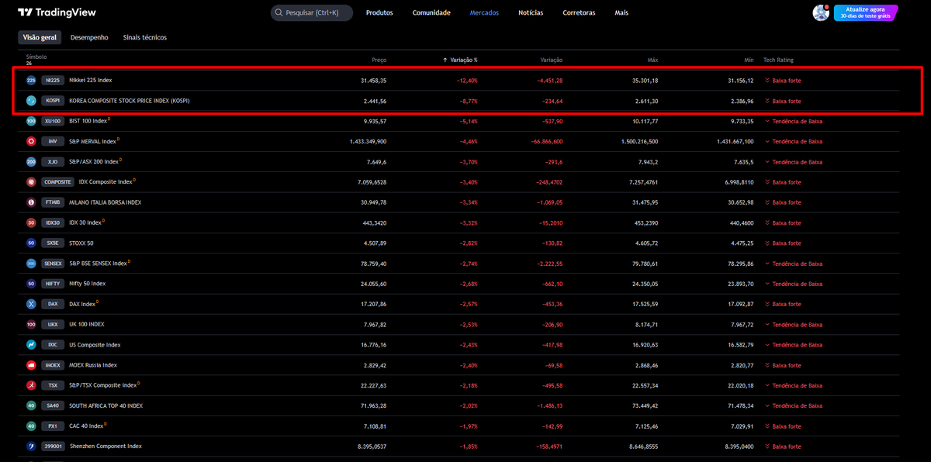
Task: Sort by the Símbolo column header
Action: [x=36, y=57]
